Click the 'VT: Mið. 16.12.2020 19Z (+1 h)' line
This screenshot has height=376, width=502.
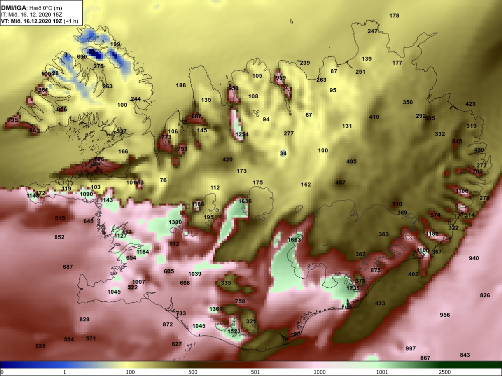40,21
